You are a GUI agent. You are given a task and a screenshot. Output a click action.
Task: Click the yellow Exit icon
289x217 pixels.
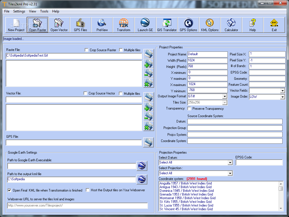pos(274,25)
